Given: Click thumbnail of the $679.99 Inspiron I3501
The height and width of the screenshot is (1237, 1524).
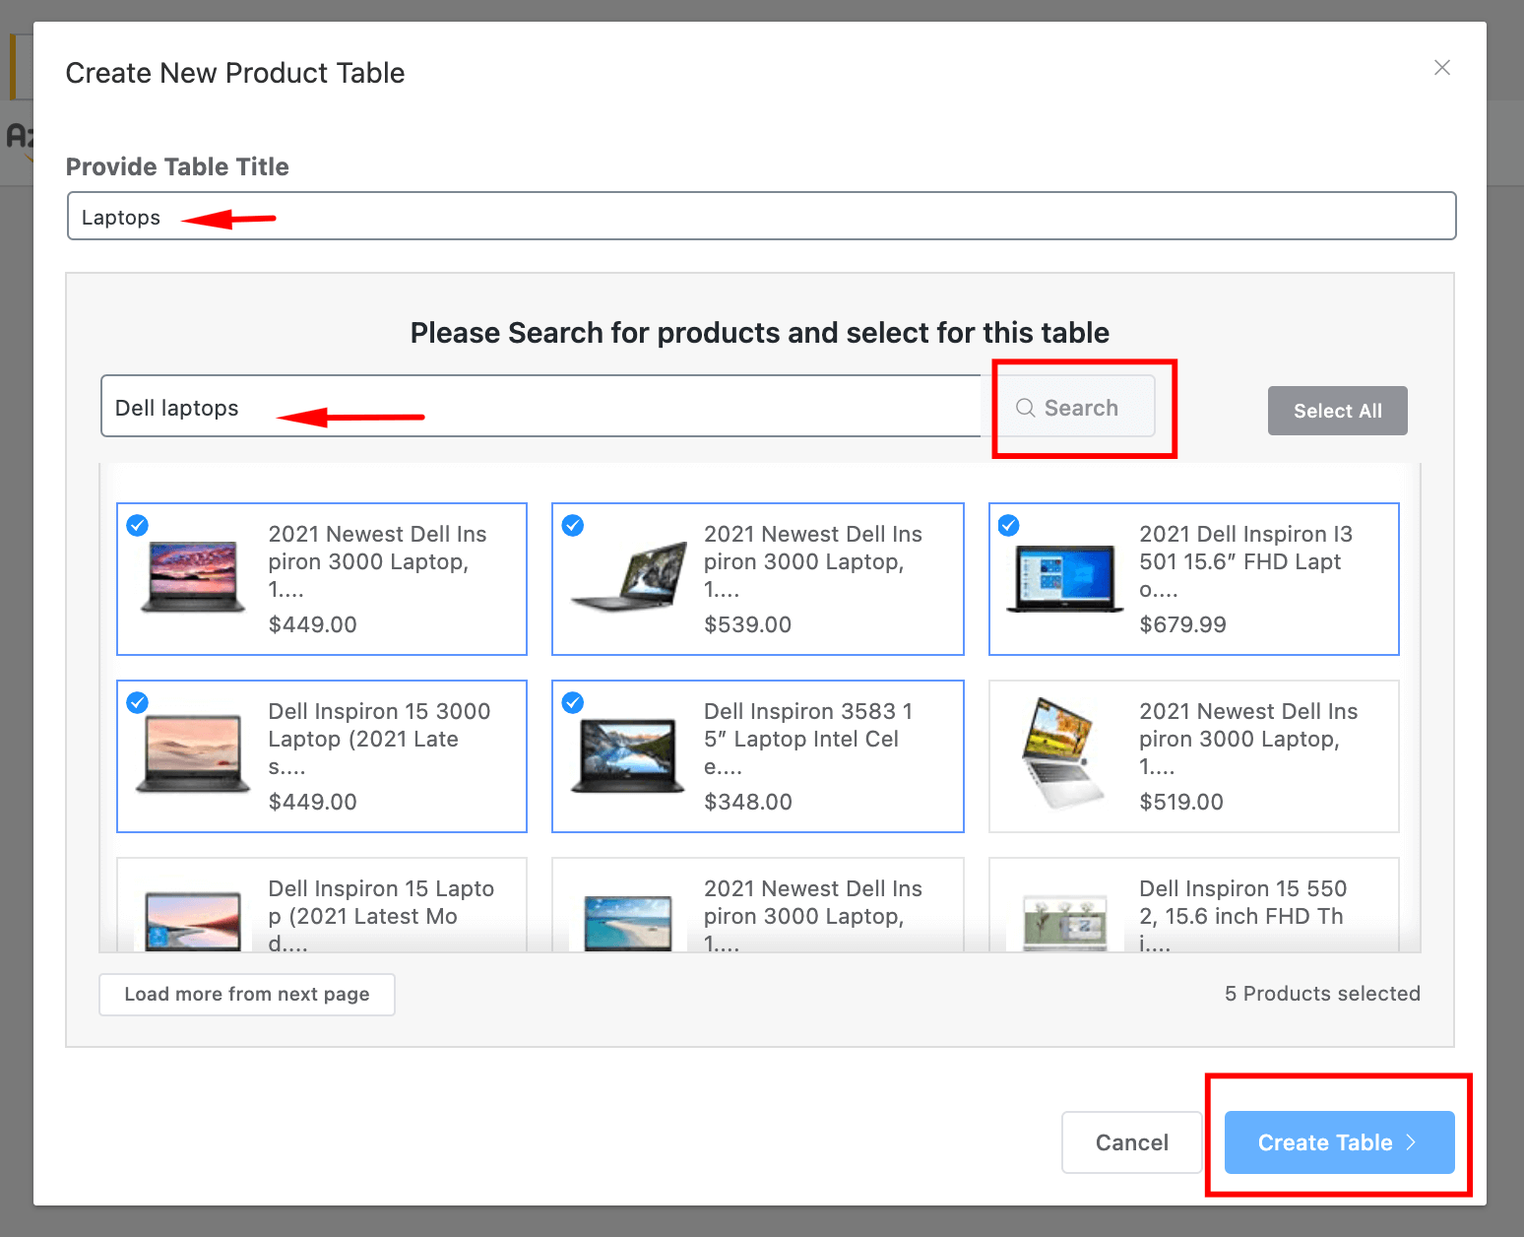Looking at the screenshot, I should pyautogui.click(x=1064, y=579).
